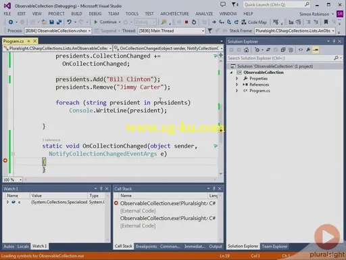
Task: Switch to the Breakpoints tab
Action: pos(146,246)
